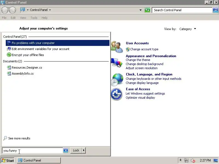Click the flag icon beside Fix problems

9,43
